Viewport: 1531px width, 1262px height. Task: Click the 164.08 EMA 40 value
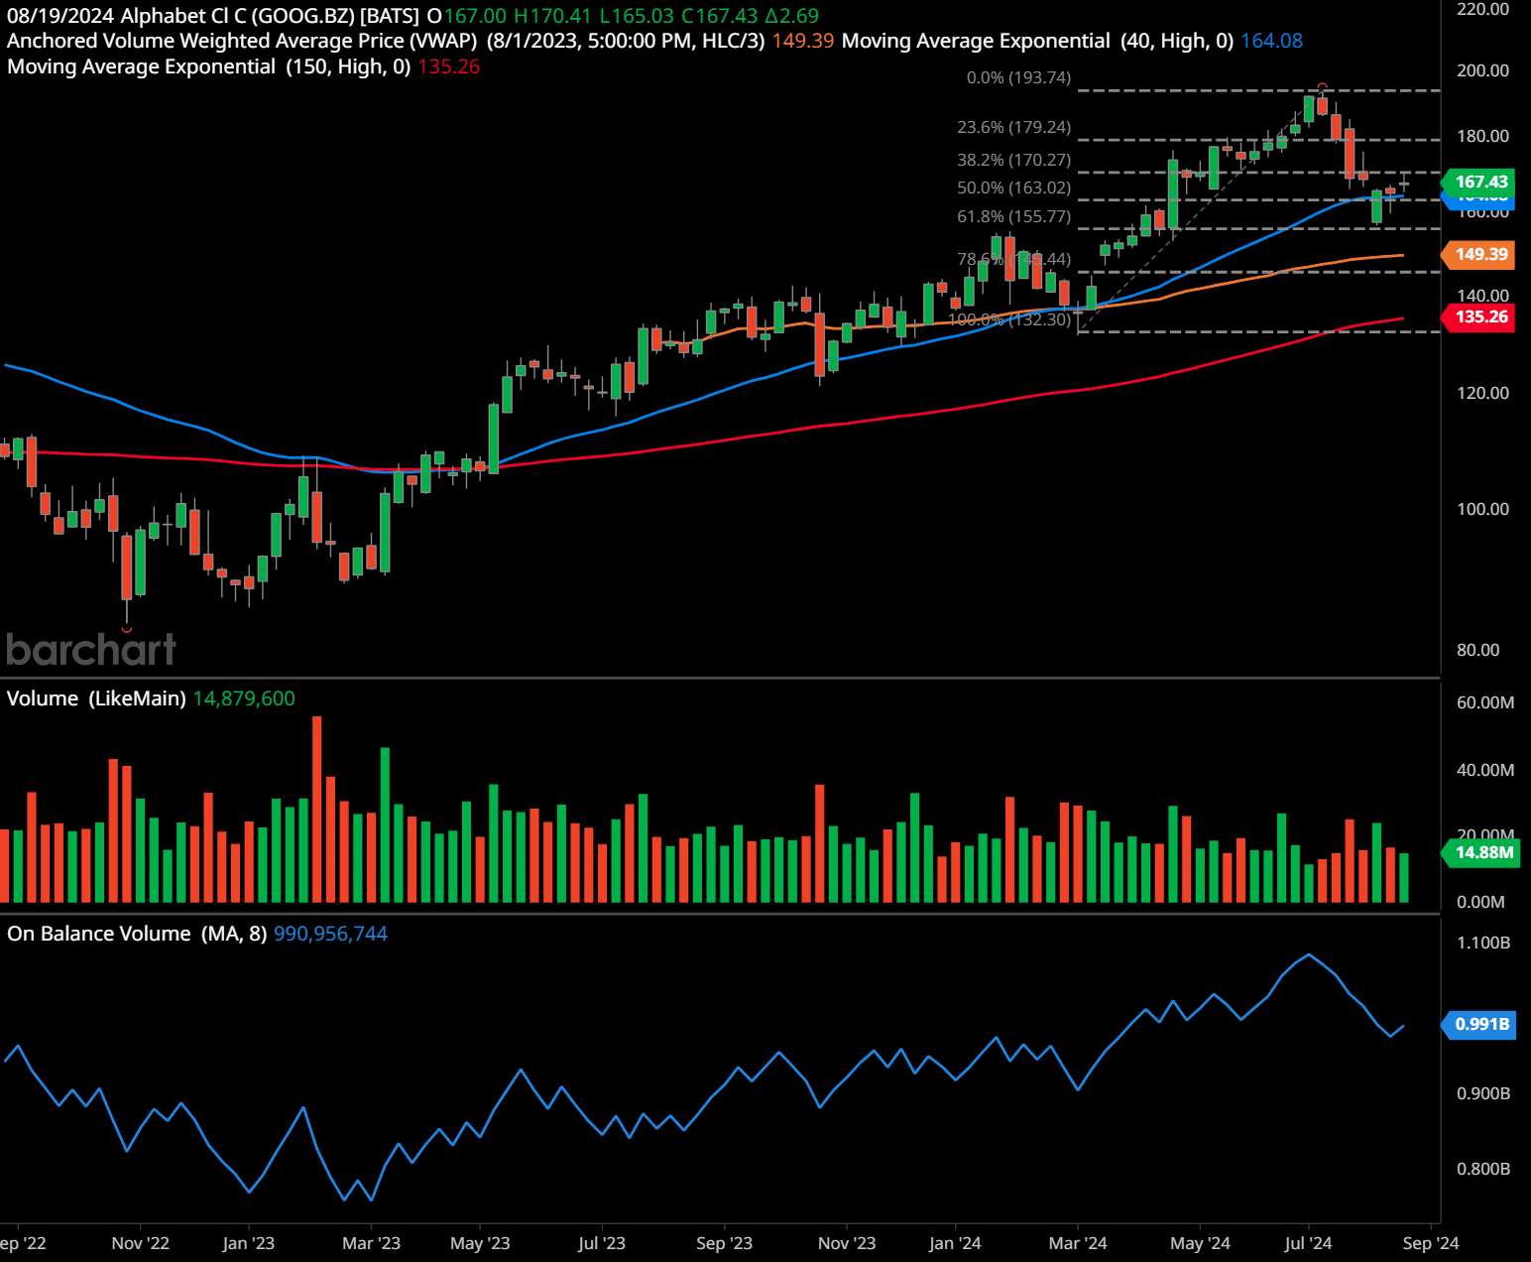(1272, 41)
